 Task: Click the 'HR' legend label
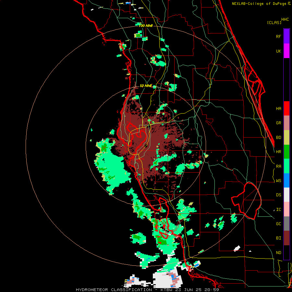click(278, 152)
